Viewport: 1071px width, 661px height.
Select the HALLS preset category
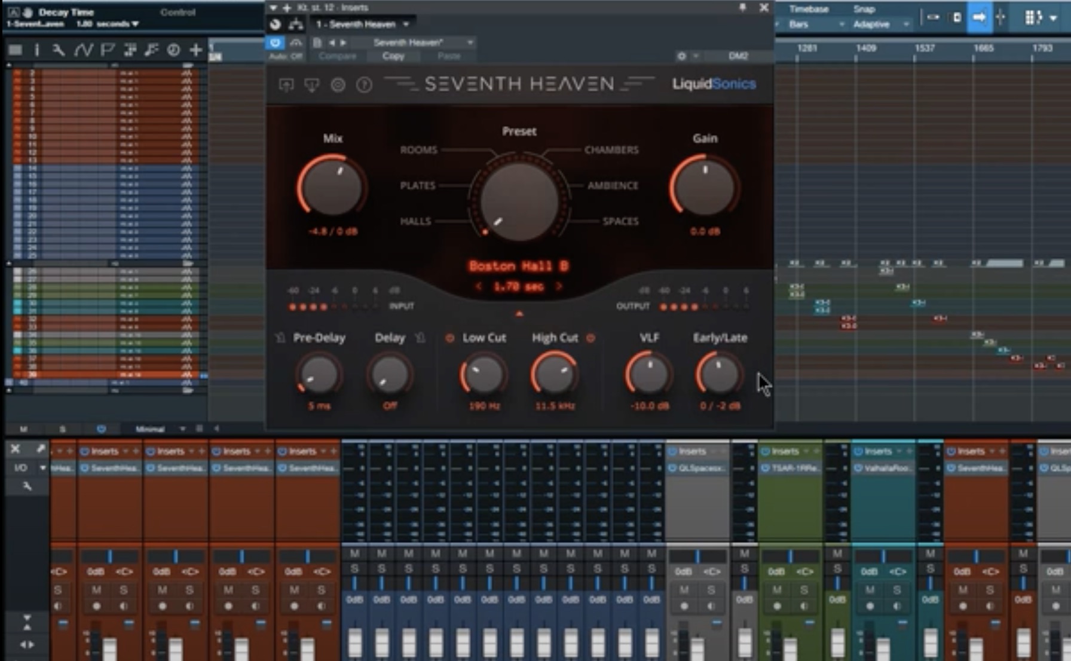click(415, 222)
